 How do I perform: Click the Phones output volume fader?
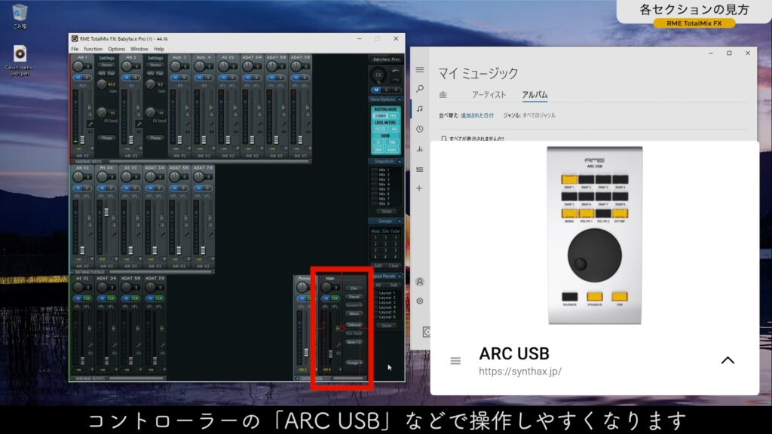306,353
